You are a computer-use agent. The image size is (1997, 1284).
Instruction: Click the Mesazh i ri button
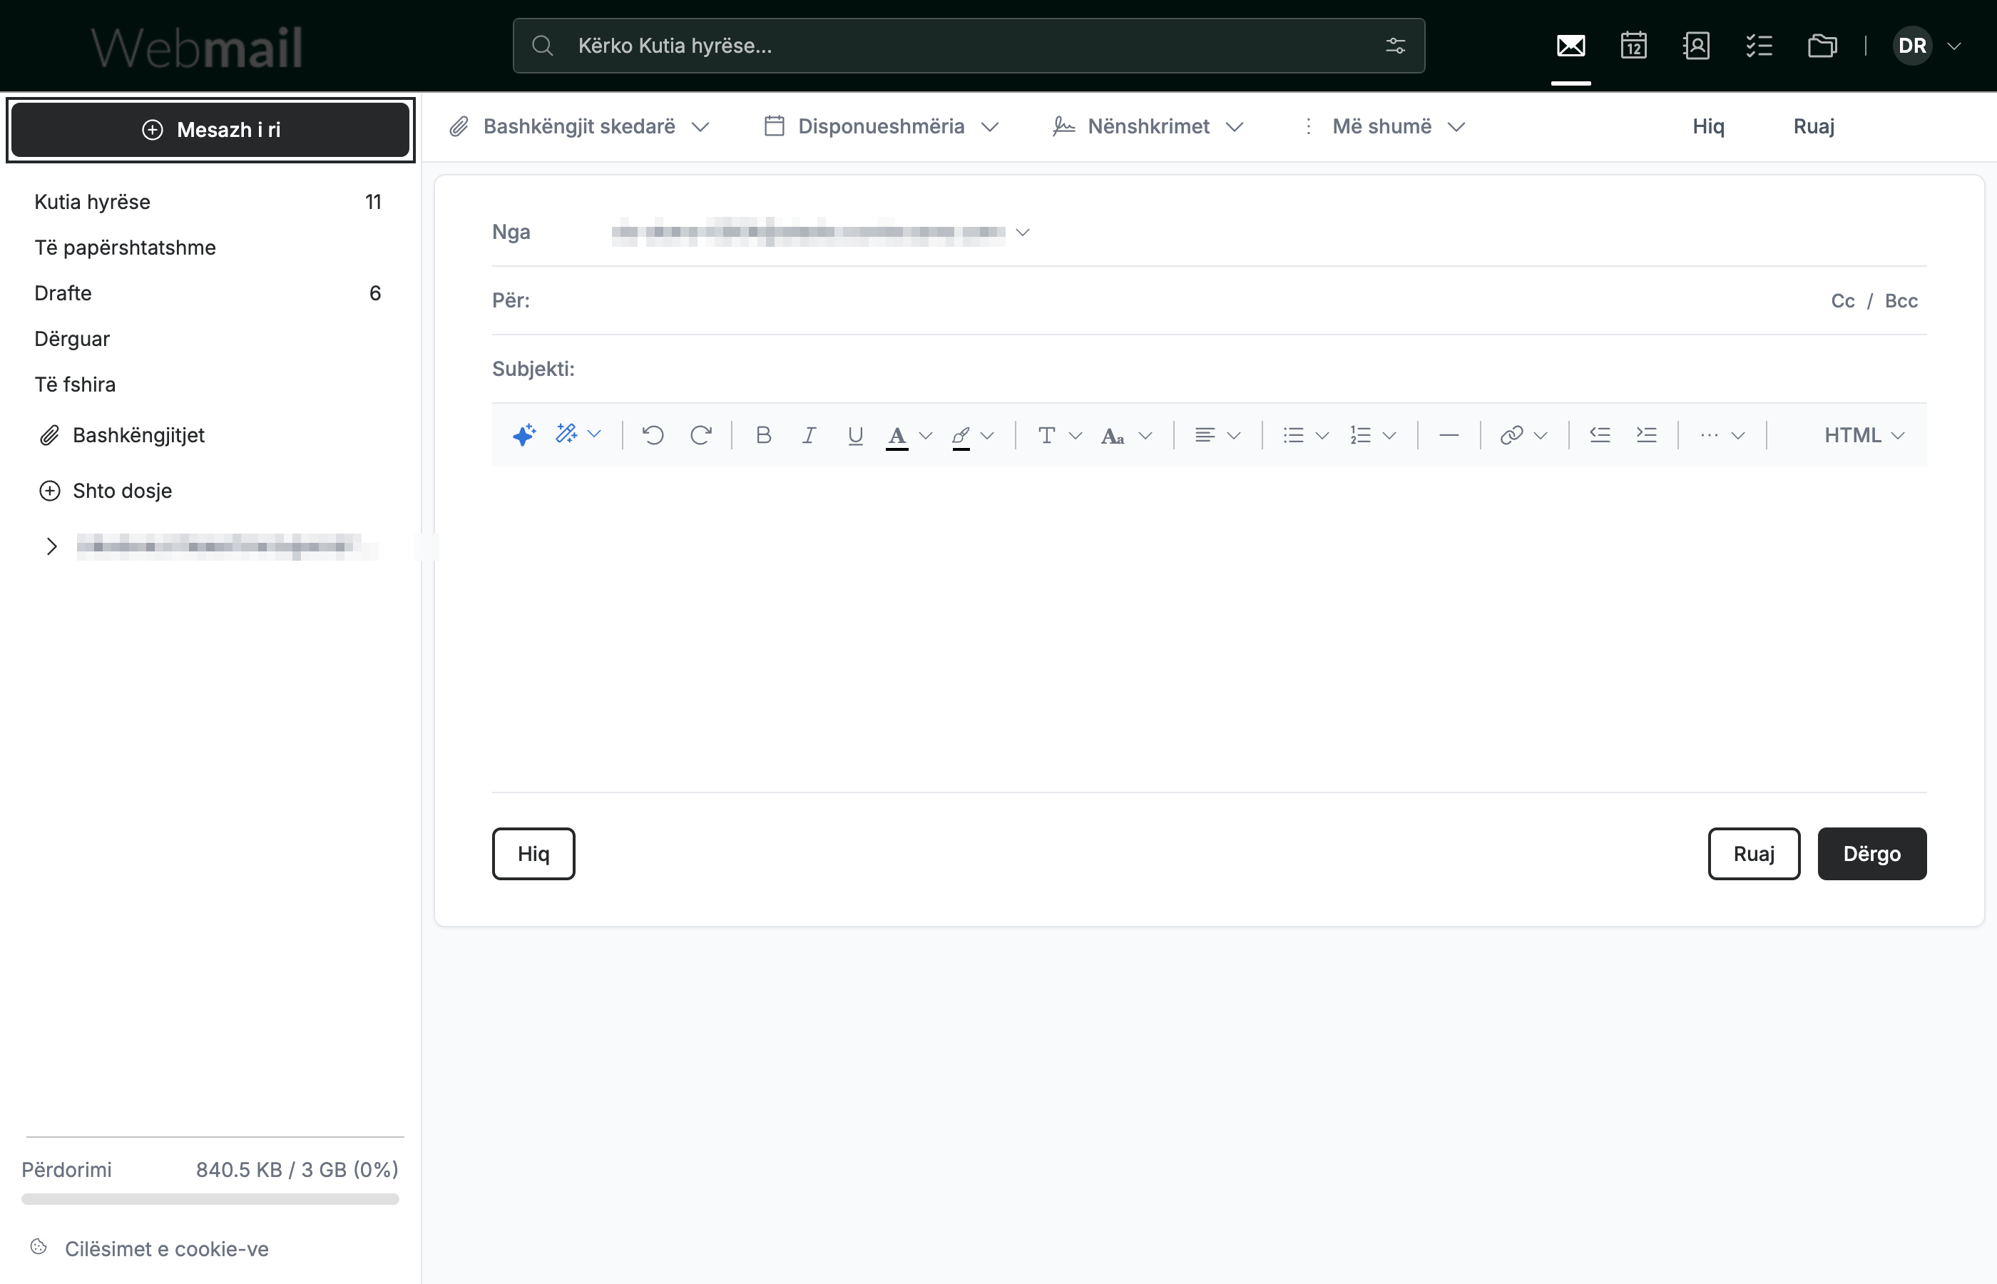[210, 129]
